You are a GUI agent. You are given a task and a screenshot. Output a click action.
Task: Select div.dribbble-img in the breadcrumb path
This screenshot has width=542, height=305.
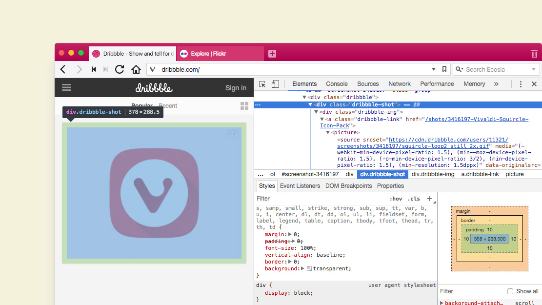(433, 174)
